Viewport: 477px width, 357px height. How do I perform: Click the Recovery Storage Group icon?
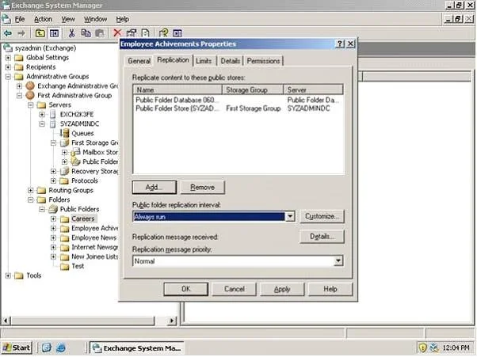64,171
